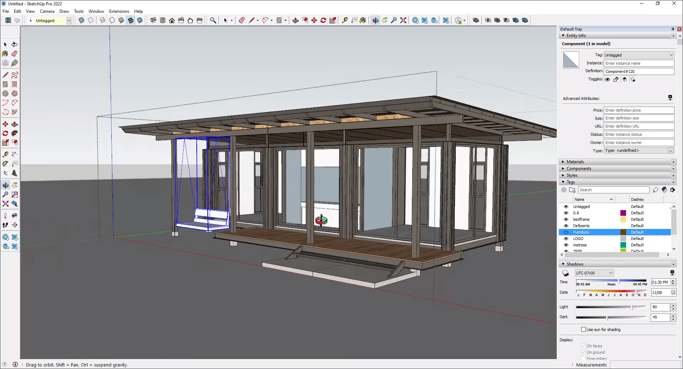This screenshot has height=369, width=683.
Task: Open the Camera menu
Action: (x=47, y=11)
